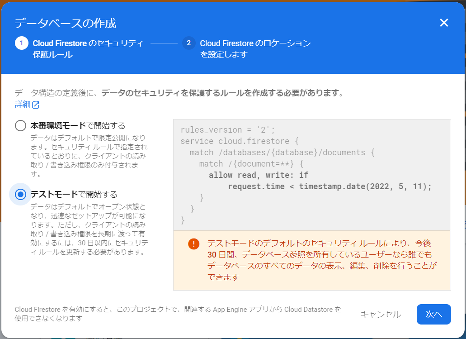
Task: Click the match /{document=**} code line
Action: [251, 164]
